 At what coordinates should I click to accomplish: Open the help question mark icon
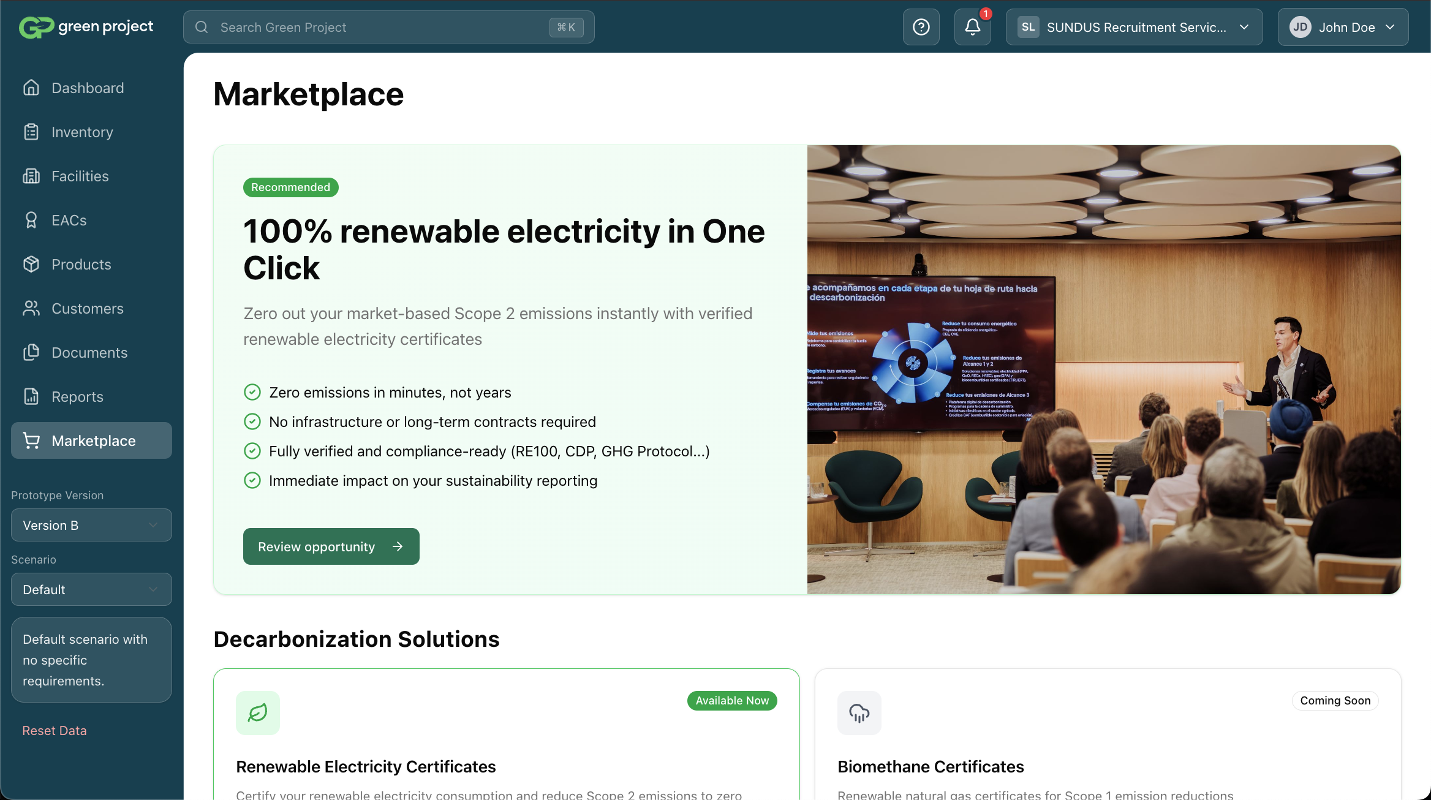tap(921, 27)
